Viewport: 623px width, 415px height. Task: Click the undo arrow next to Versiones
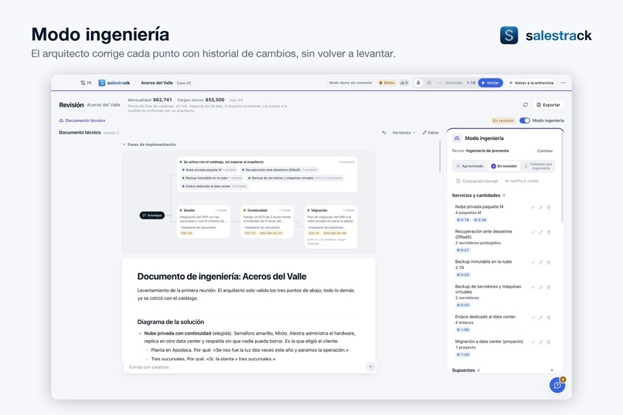point(384,133)
